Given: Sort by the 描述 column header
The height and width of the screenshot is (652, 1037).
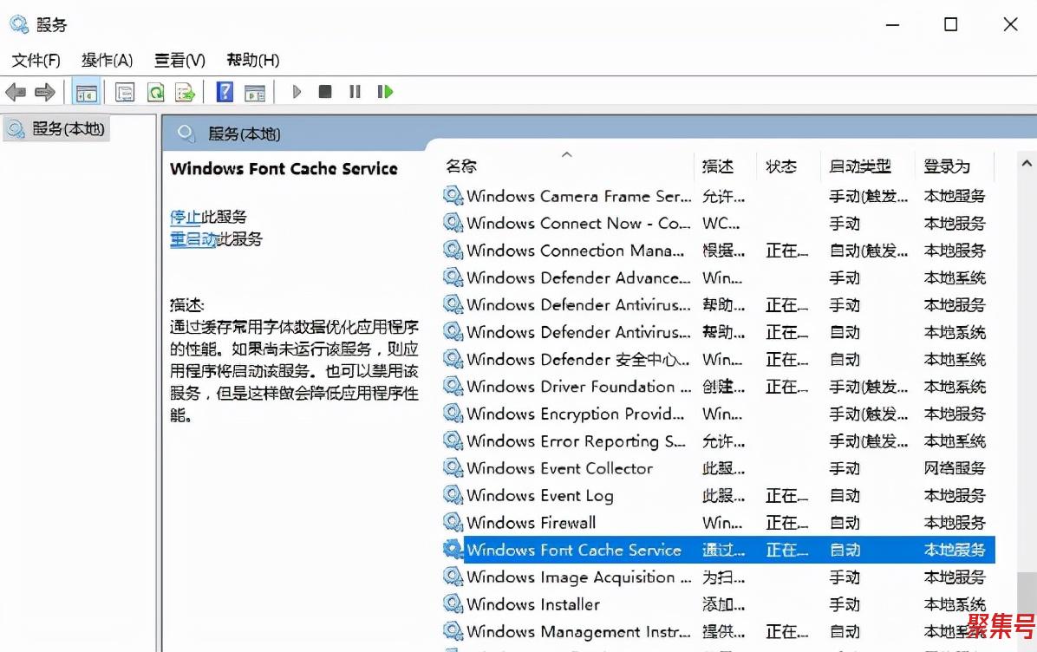Looking at the screenshot, I should pos(718,166).
